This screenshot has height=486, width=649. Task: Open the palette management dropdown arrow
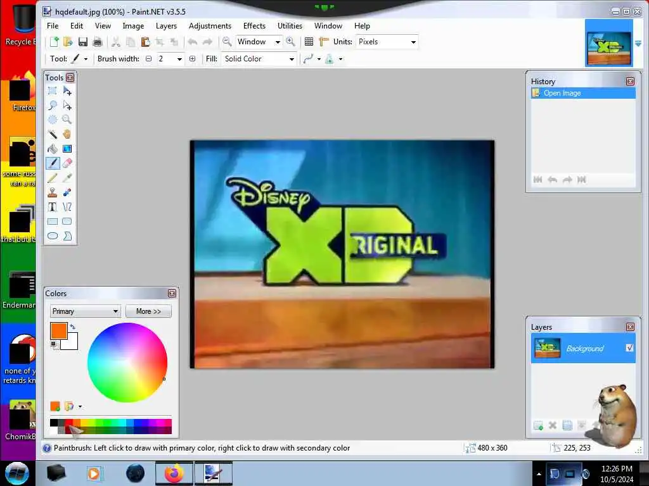point(80,407)
